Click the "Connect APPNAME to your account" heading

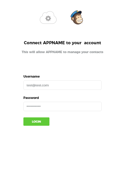63,43
